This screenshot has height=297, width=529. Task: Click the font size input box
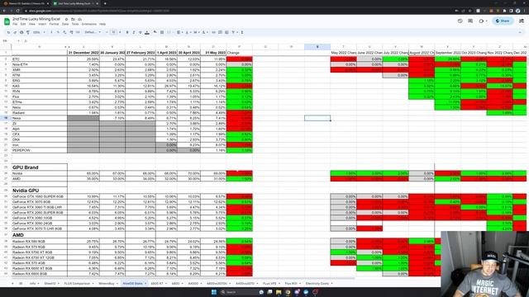click(114, 32)
